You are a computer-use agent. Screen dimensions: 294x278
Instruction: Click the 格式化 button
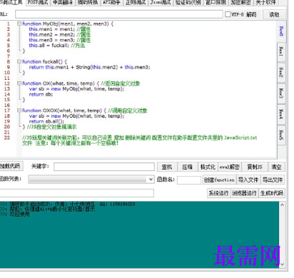208,167
